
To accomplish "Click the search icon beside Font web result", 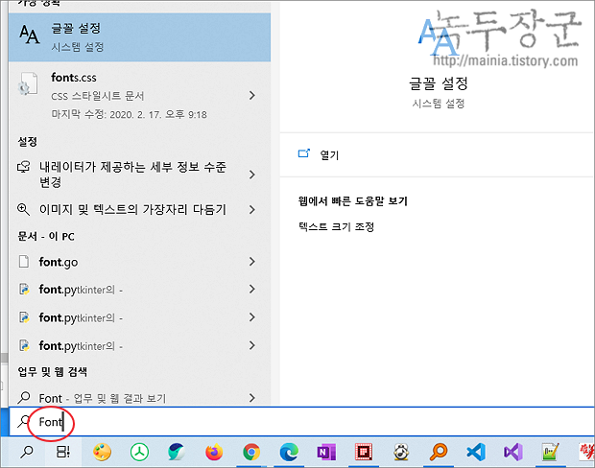I will tap(24, 397).
